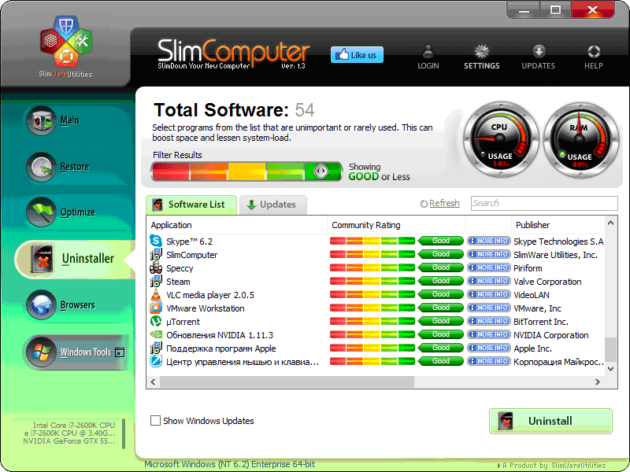
Task: Click the Good rating badge for Speccy
Action: pyautogui.click(x=441, y=267)
